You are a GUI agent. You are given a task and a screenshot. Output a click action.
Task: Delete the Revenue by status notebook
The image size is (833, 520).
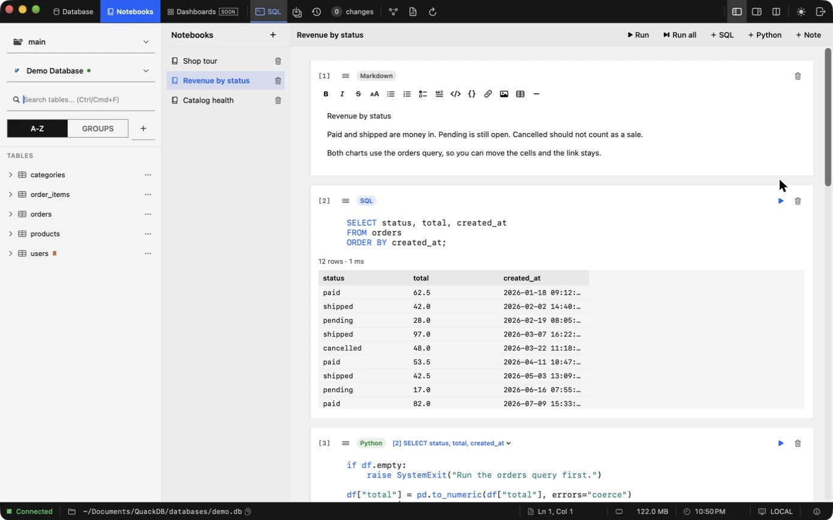coord(278,81)
